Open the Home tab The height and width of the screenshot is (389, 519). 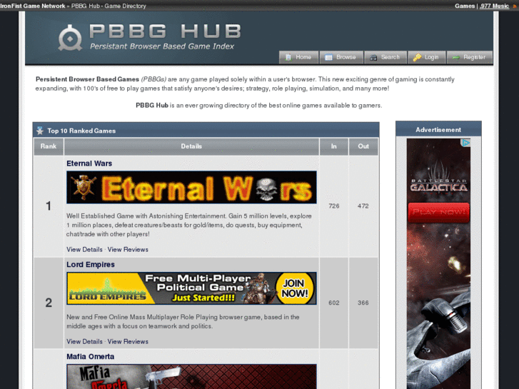(x=299, y=57)
